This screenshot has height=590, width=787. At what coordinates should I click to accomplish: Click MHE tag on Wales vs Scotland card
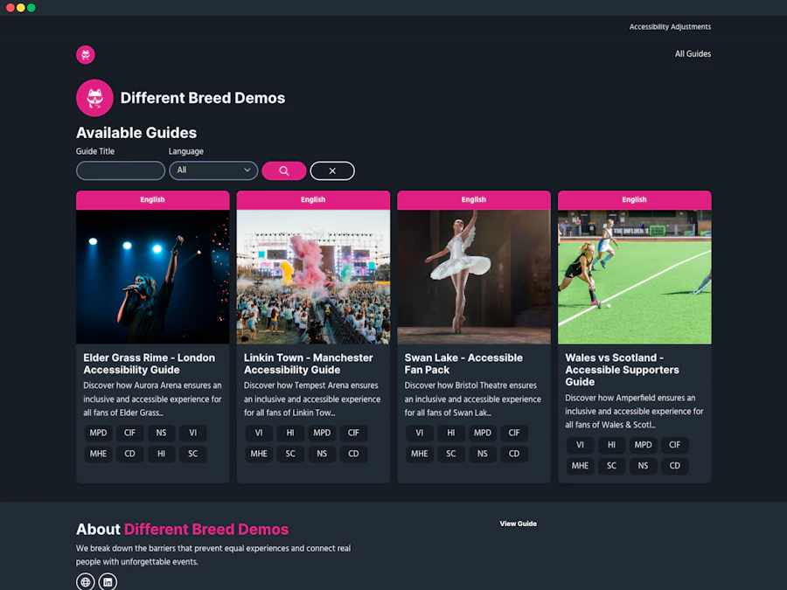(581, 466)
